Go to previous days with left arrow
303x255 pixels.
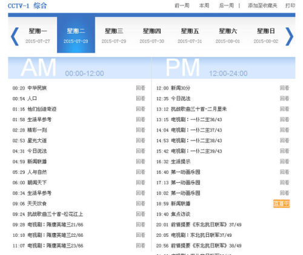coord(15,36)
